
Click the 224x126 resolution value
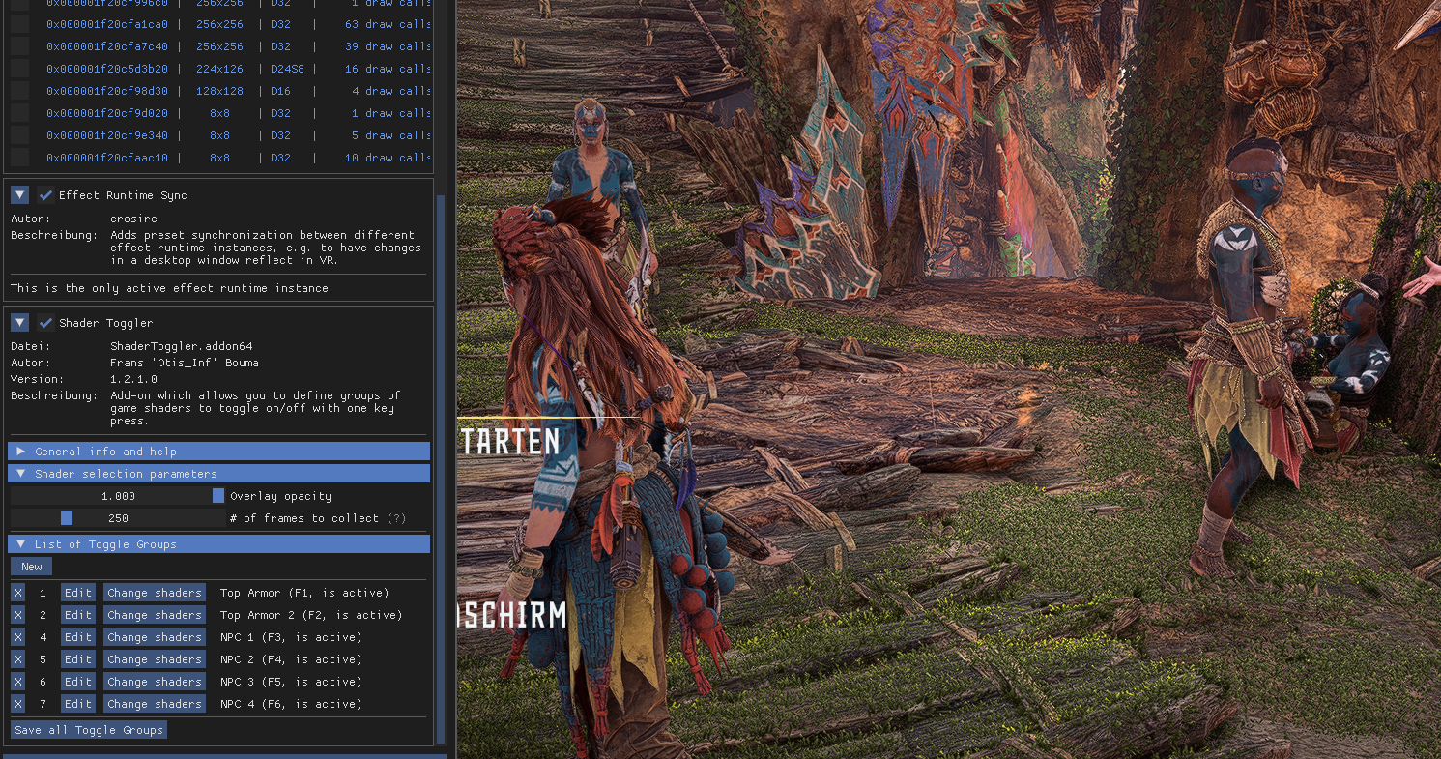(x=219, y=69)
